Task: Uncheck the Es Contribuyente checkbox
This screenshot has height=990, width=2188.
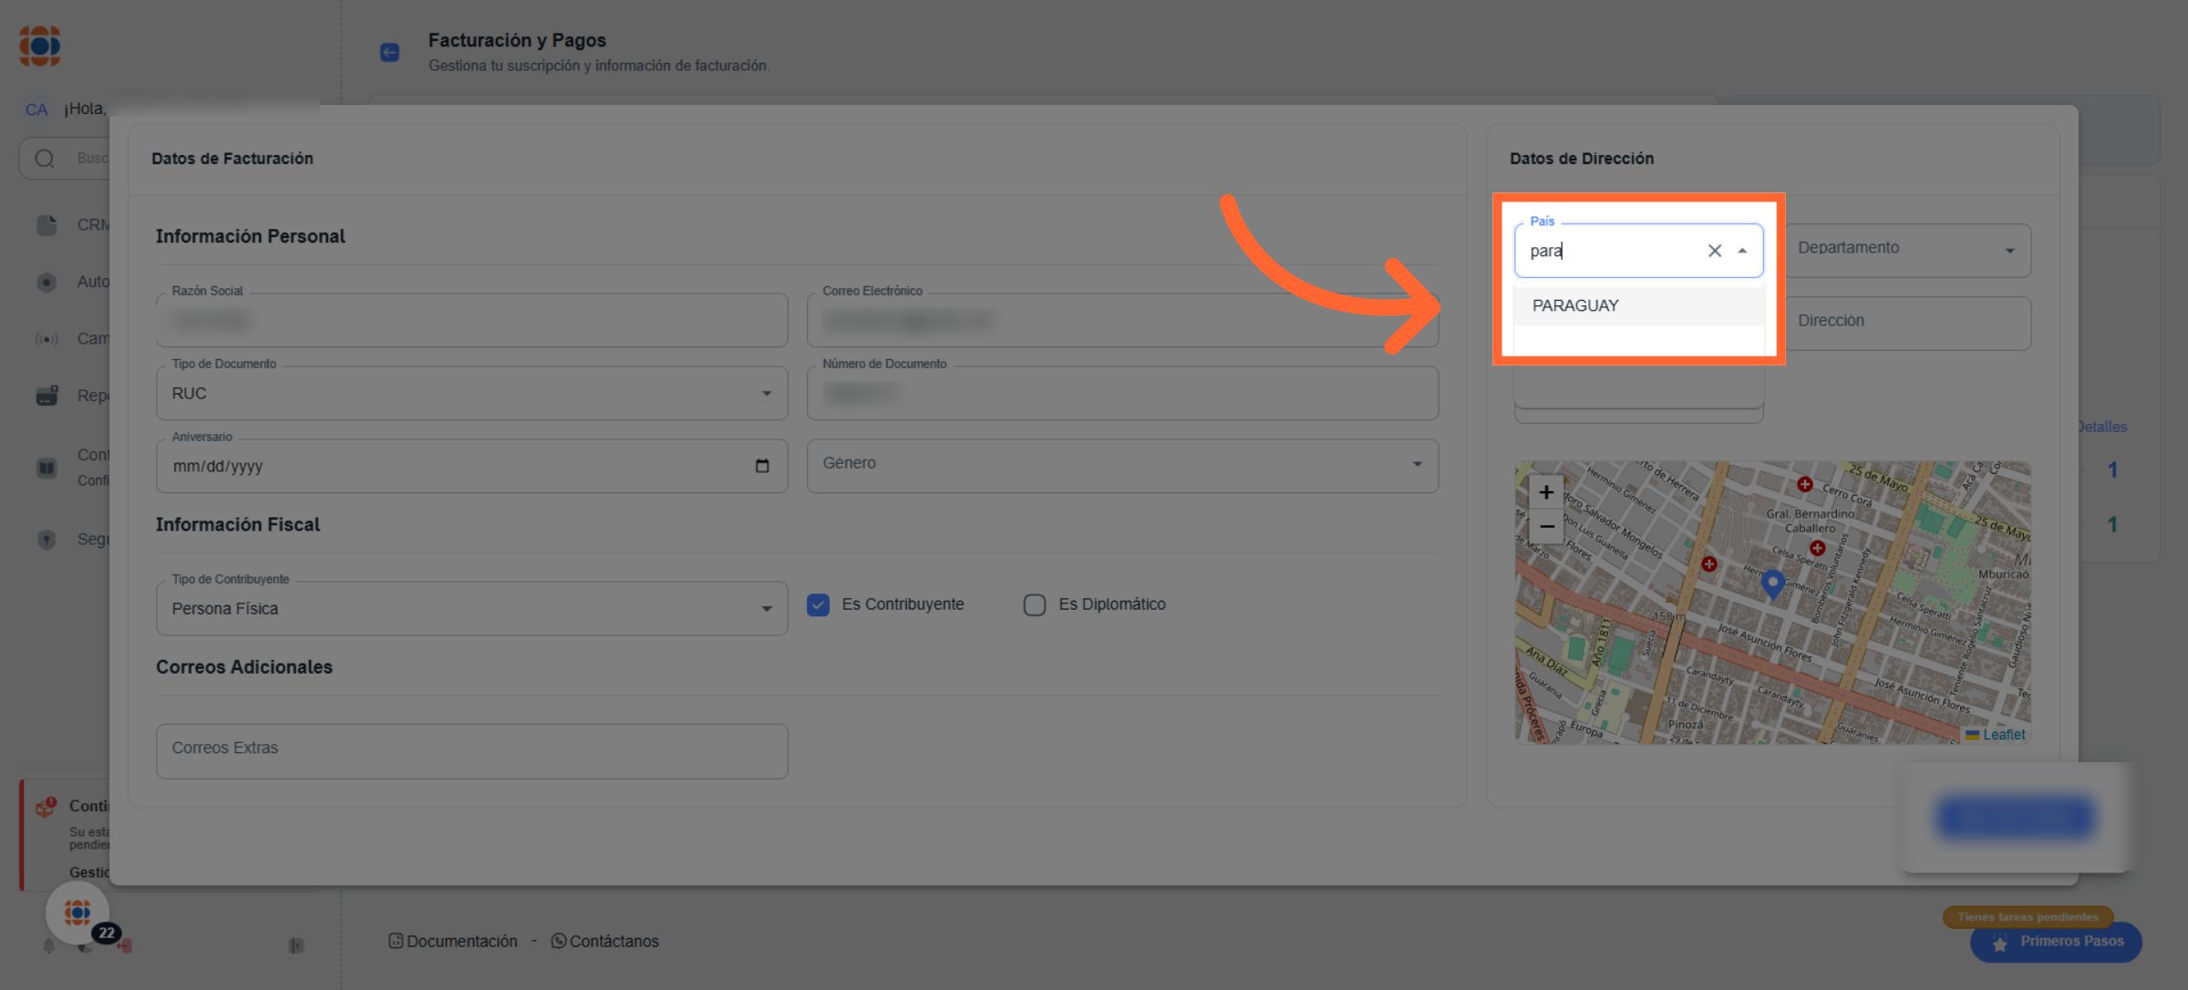Action: (818, 605)
